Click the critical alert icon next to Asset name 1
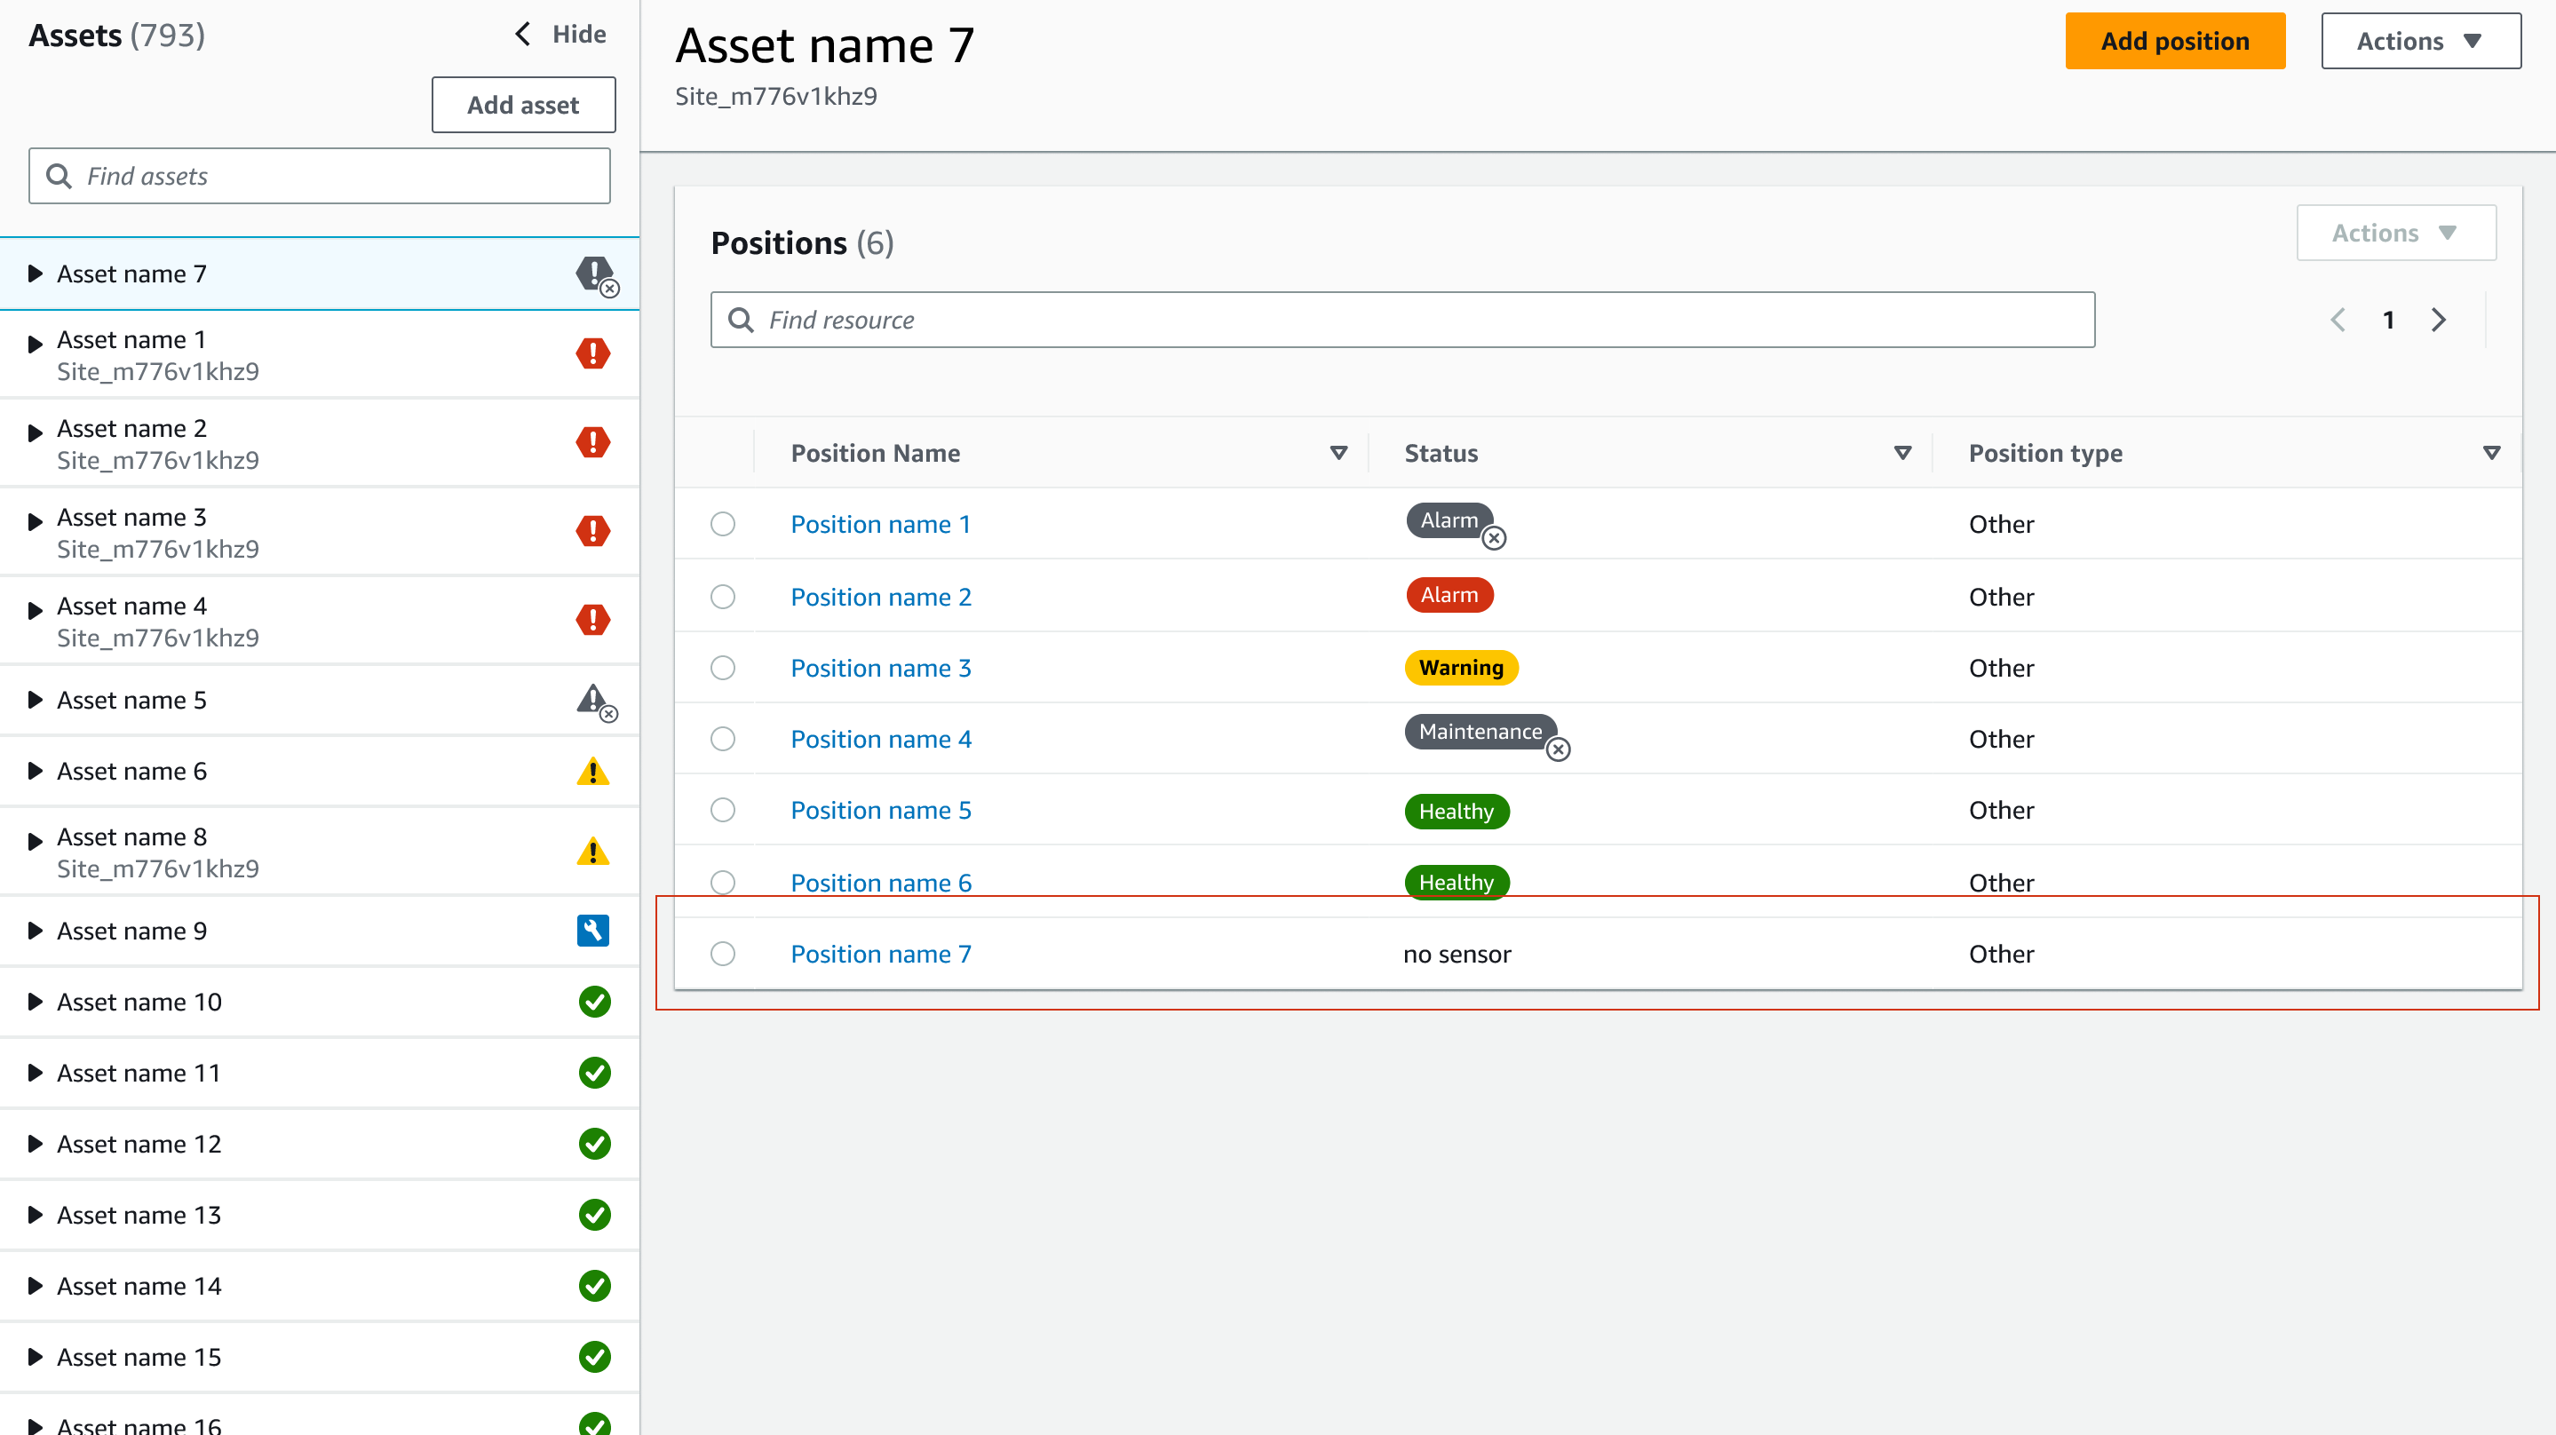 593,353
